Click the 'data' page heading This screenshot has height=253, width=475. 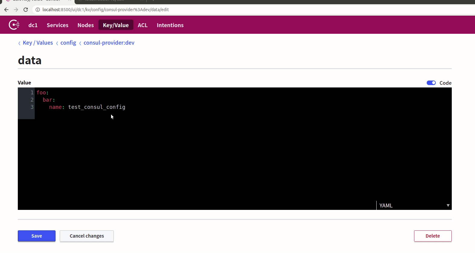pos(30,60)
